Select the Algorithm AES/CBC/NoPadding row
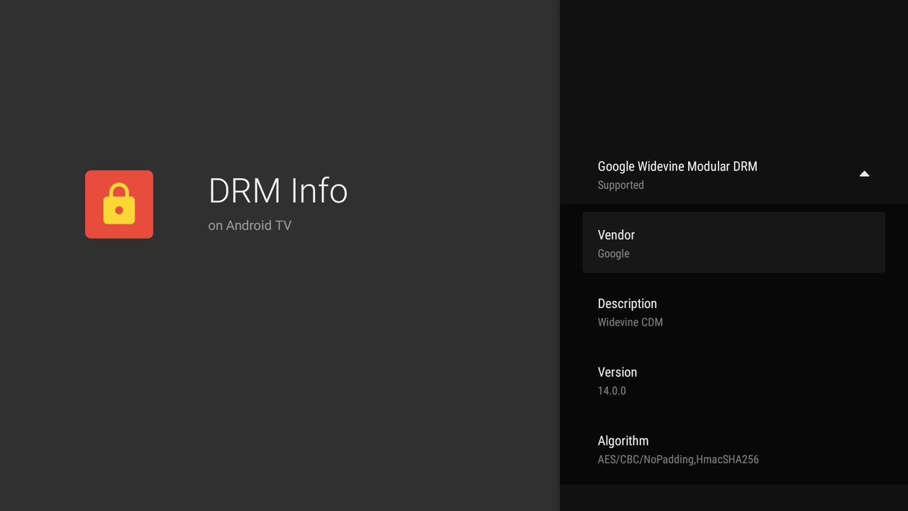The image size is (908, 511). (733, 449)
